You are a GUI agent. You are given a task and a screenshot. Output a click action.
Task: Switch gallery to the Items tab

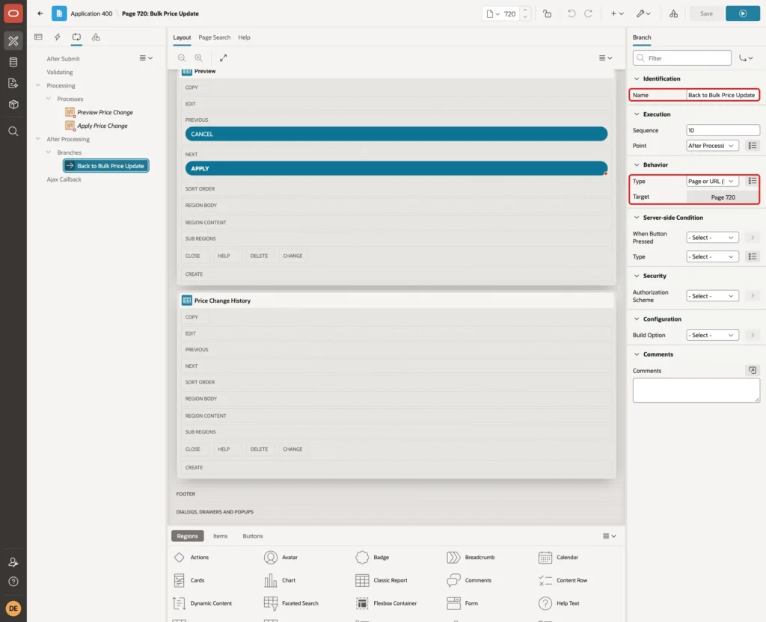click(x=221, y=536)
